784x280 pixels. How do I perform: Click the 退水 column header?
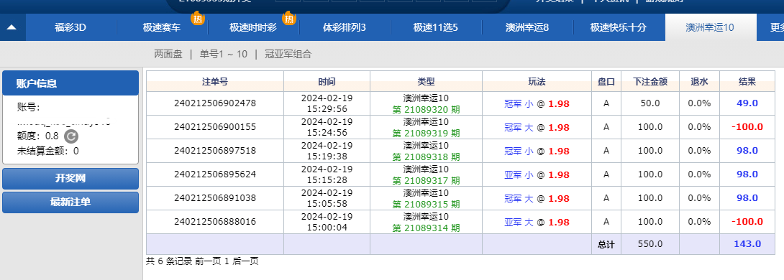(x=700, y=81)
